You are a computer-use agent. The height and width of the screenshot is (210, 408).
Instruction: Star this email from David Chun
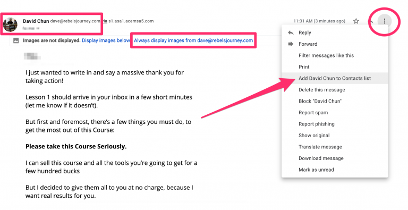click(356, 21)
